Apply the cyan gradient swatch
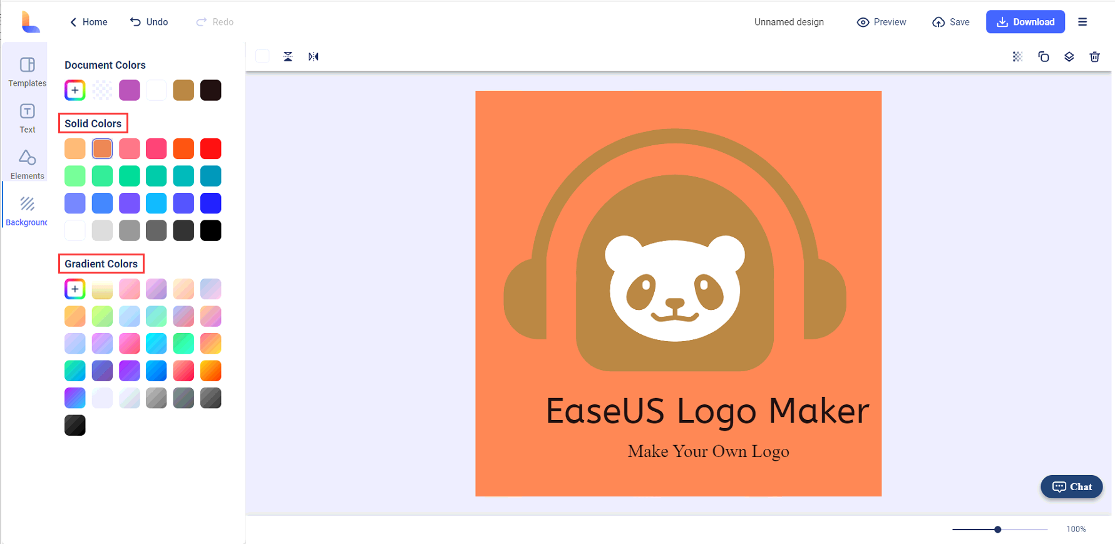 pyautogui.click(x=157, y=344)
